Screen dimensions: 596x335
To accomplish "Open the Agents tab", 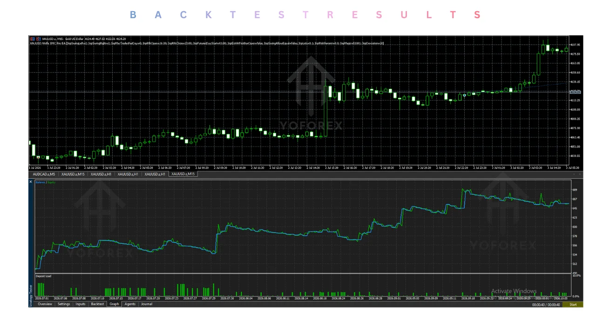I will (x=130, y=304).
